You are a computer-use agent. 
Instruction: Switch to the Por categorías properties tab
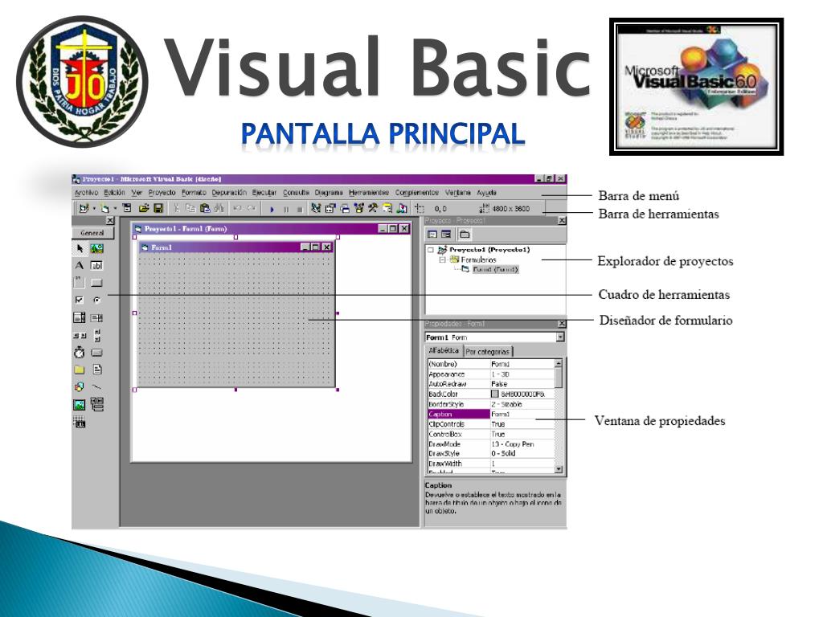click(x=488, y=352)
